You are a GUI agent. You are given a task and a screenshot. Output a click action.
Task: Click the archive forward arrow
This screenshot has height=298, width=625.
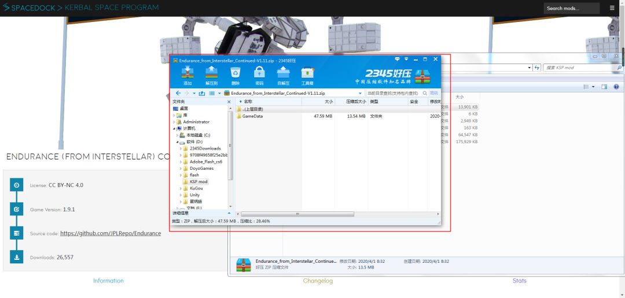(186, 93)
